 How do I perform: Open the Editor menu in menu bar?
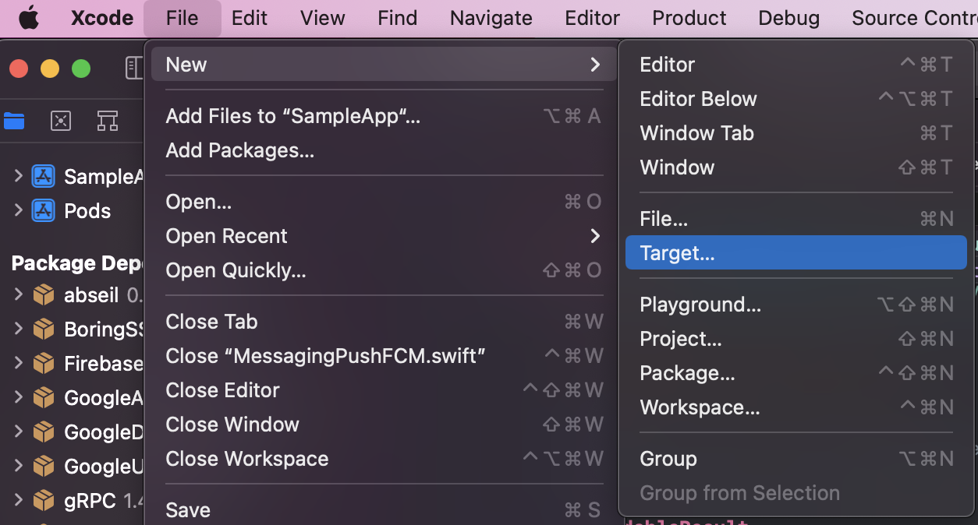tap(593, 18)
